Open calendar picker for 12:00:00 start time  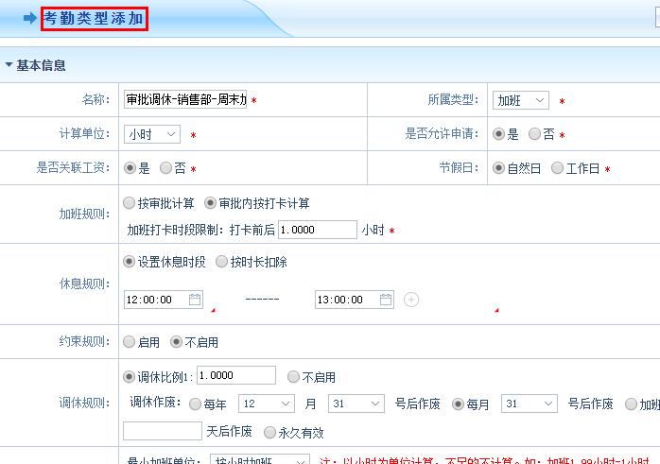[195, 300]
